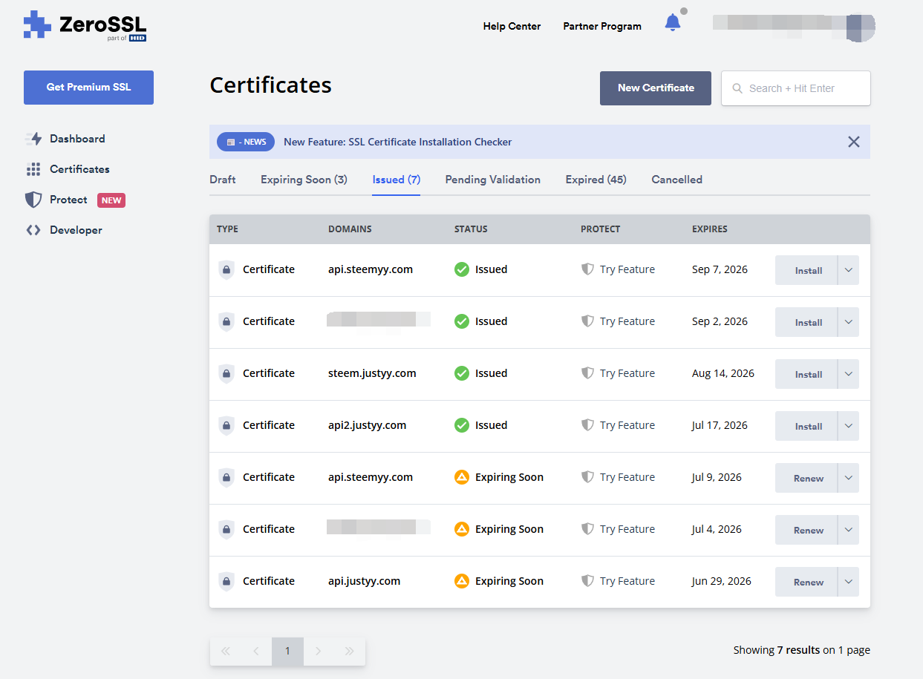
Task: Expand dropdown for api2.justyy.com row
Action: coord(849,426)
